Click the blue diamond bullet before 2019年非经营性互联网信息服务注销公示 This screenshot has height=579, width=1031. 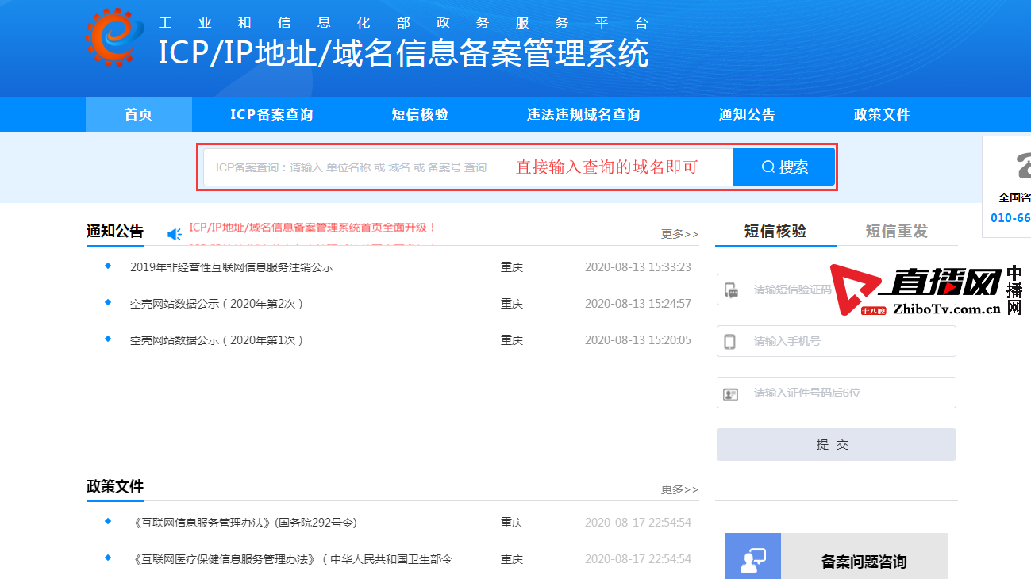point(108,267)
